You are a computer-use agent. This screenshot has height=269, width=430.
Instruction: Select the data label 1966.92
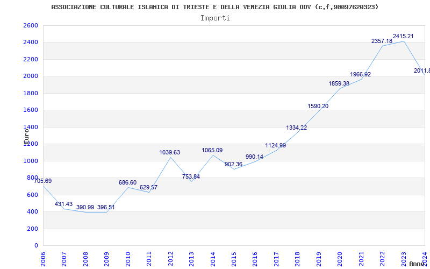pyautogui.click(x=361, y=74)
